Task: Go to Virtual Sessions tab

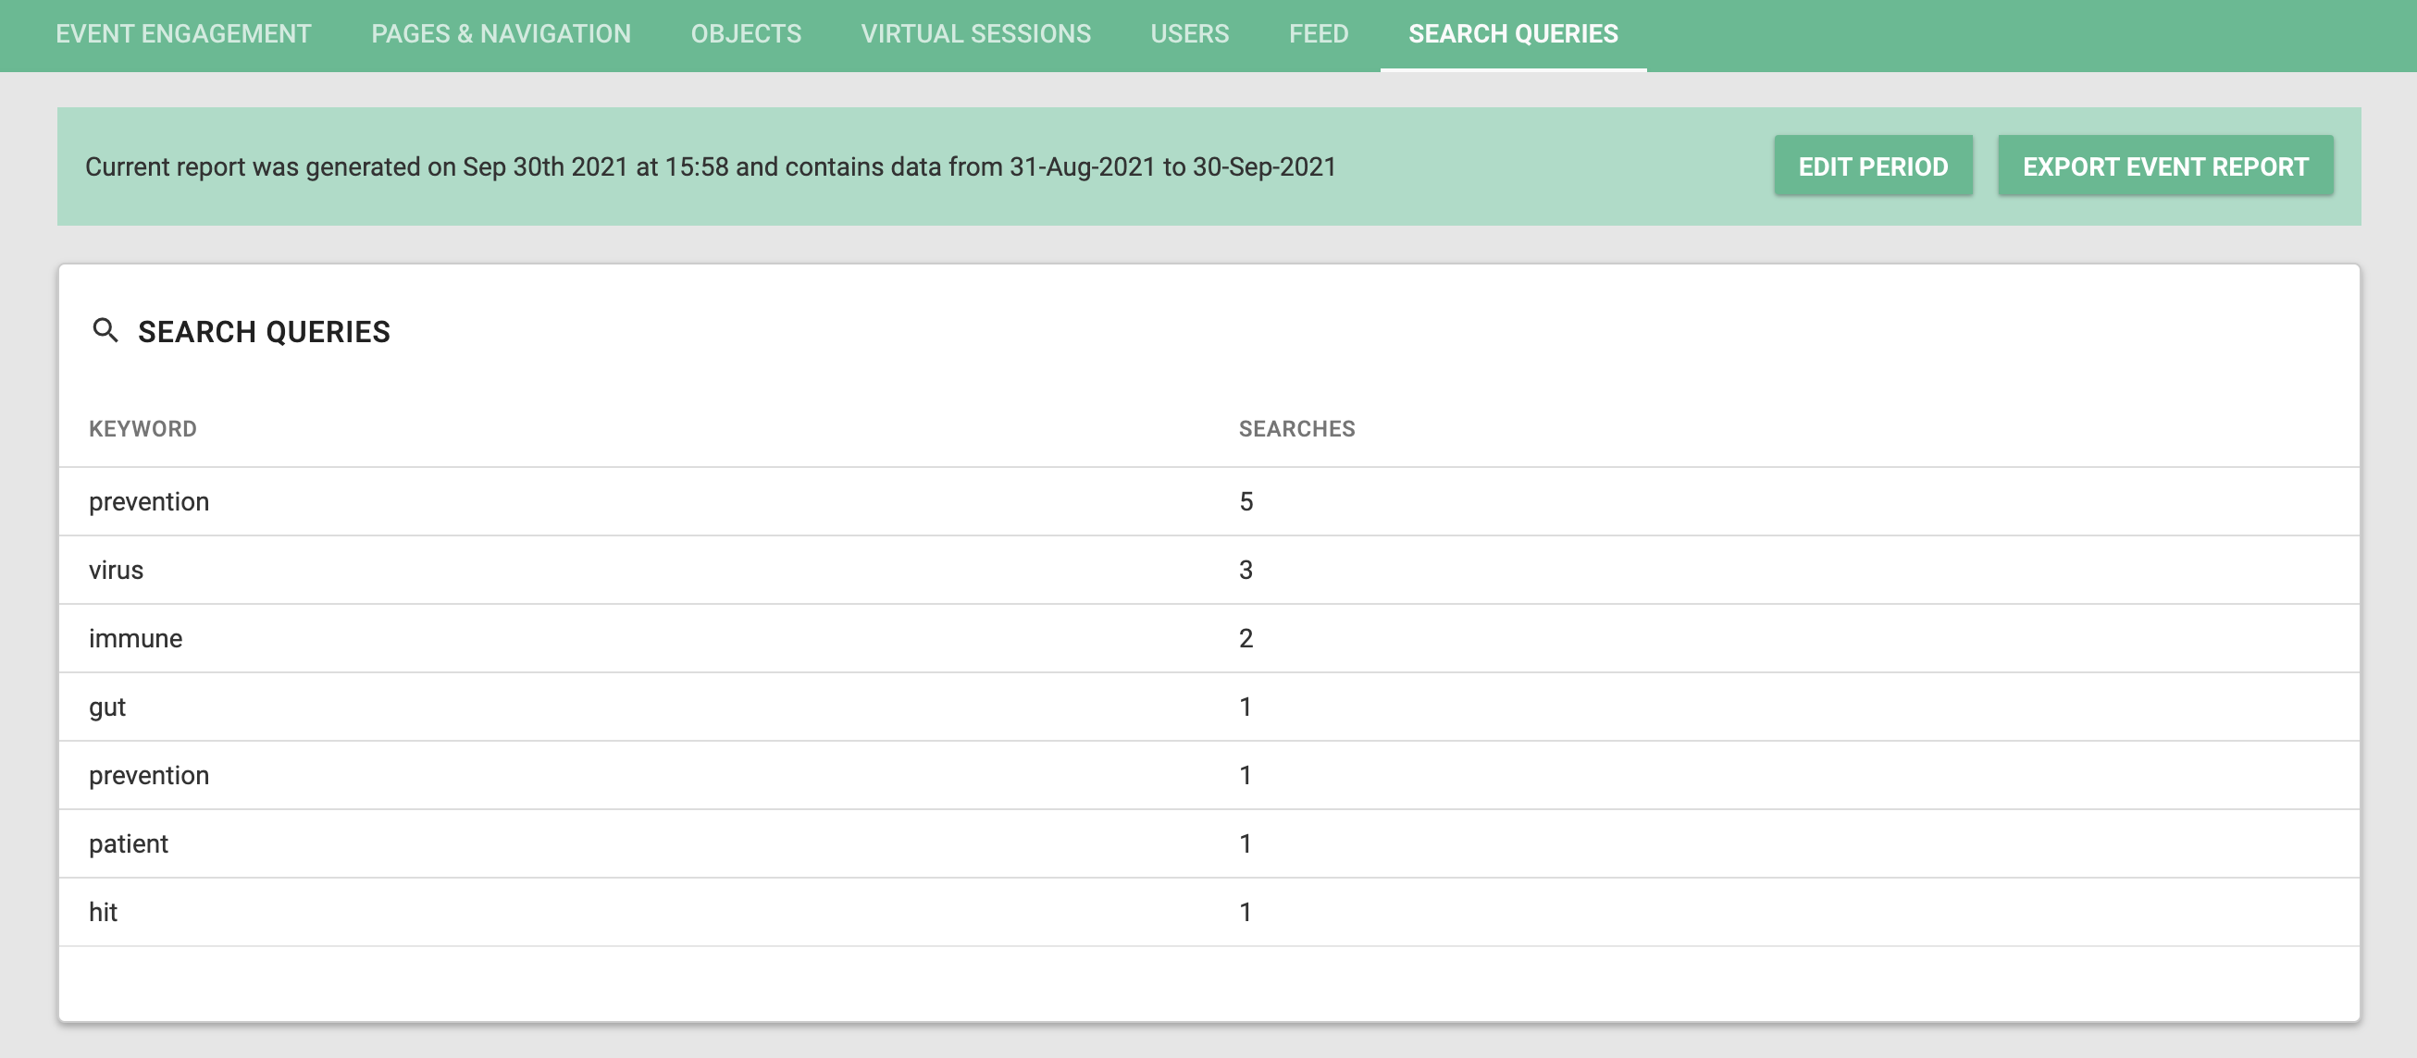Action: pyautogui.click(x=976, y=34)
